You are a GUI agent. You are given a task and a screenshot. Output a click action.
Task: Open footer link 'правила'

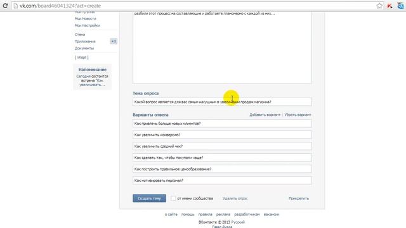(206, 214)
